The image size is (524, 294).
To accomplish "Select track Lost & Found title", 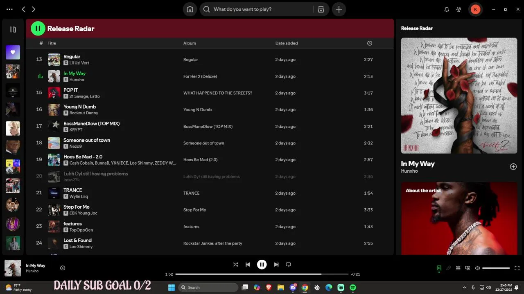I will coord(77,241).
